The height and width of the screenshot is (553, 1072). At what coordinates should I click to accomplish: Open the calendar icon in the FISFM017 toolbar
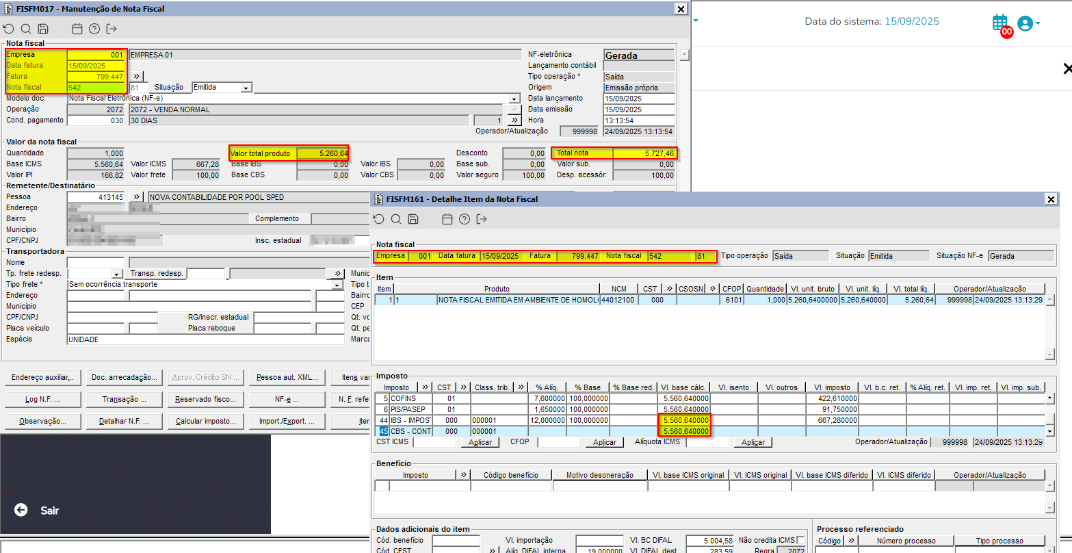coord(77,29)
